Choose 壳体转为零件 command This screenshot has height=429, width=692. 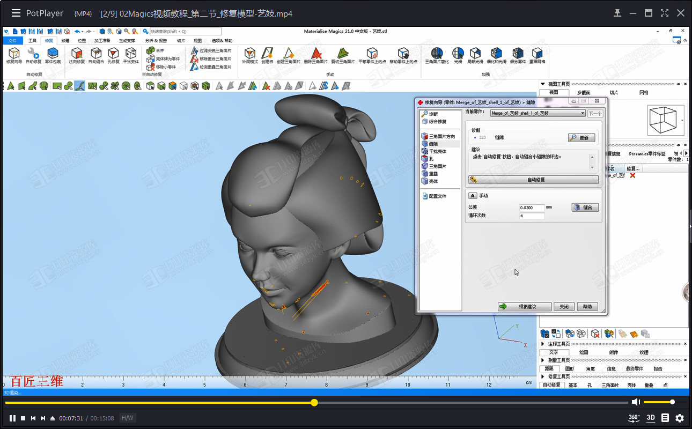click(x=163, y=58)
